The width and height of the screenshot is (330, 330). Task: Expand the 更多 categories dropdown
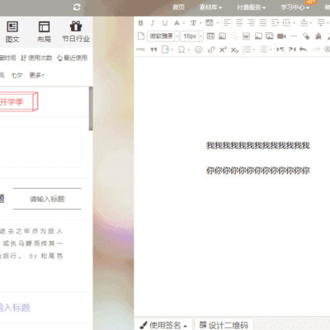(37, 75)
